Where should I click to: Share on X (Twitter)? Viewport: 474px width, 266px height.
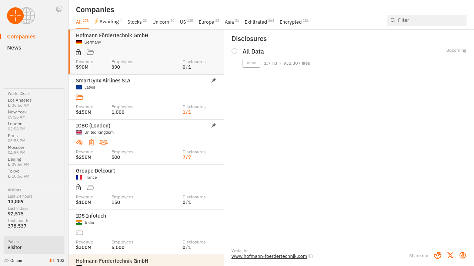450,255
